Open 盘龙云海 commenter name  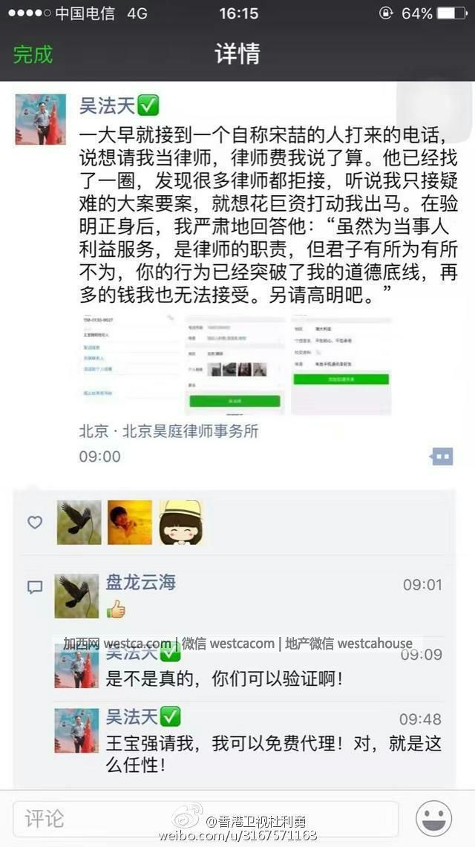pyautogui.click(x=141, y=582)
